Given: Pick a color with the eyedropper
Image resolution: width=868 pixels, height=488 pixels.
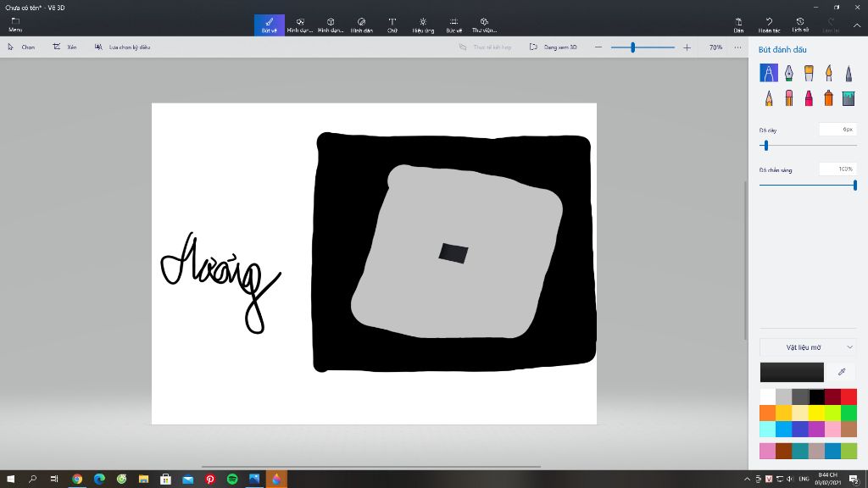Looking at the screenshot, I should point(842,372).
